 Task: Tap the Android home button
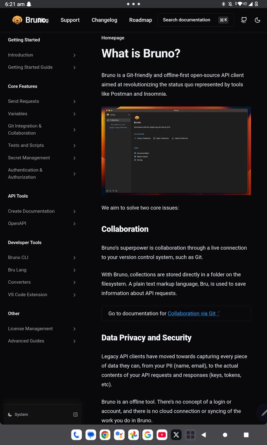click(225, 435)
